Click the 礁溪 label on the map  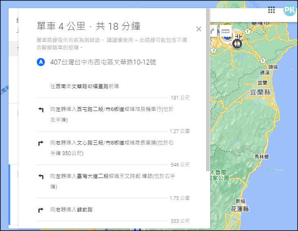265,73
